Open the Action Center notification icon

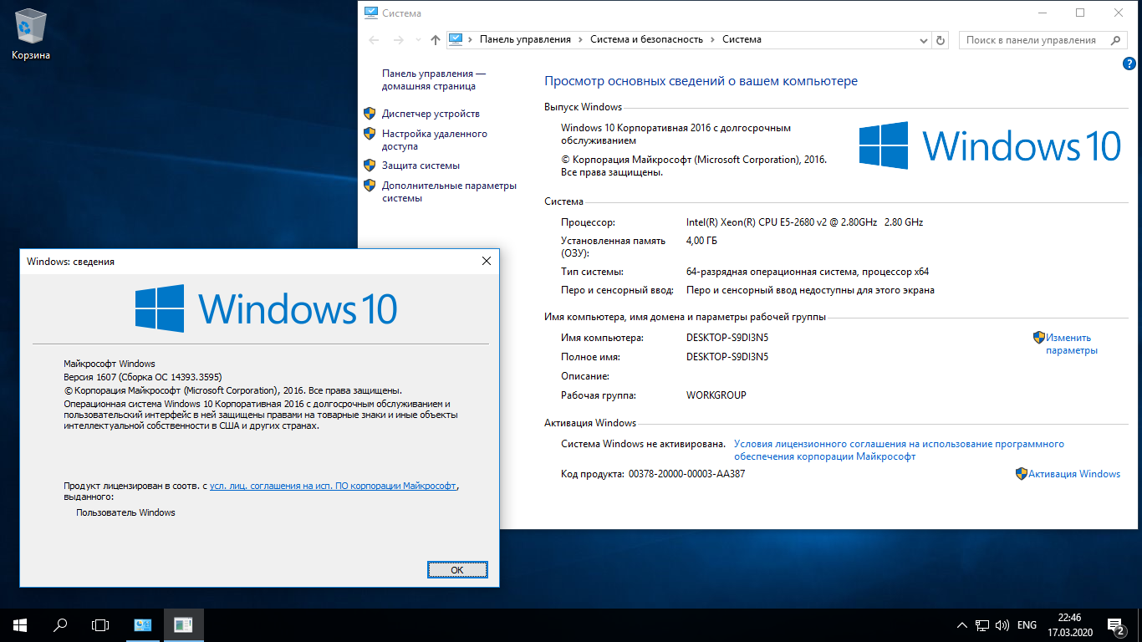click(x=1116, y=625)
